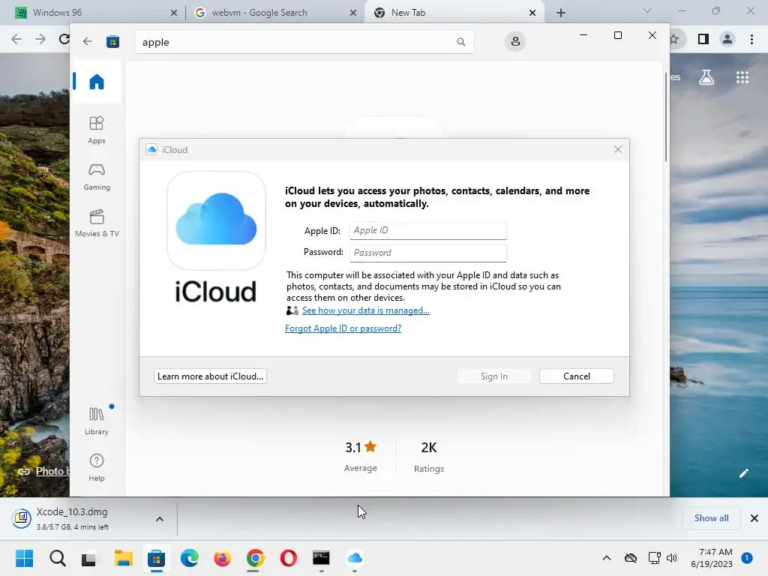768x576 pixels.
Task: Open Windows Start menu
Action: (x=25, y=558)
